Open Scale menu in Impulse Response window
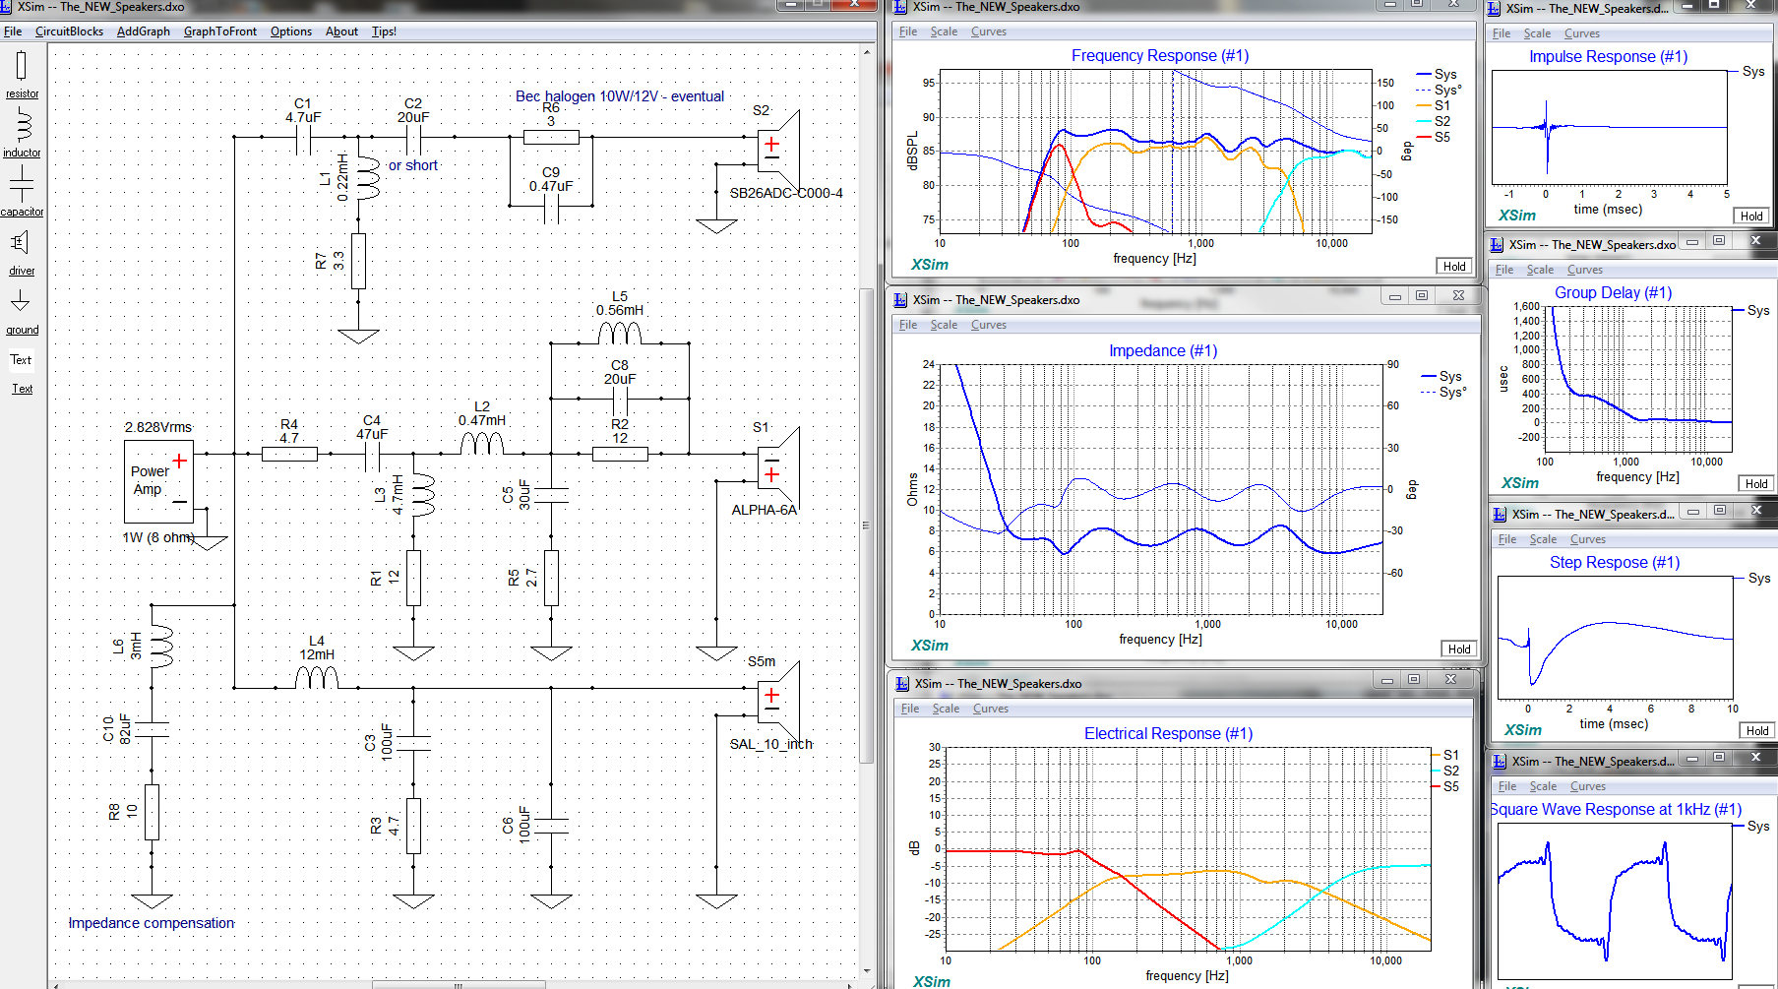This screenshot has width=1778, height=989. (1537, 33)
